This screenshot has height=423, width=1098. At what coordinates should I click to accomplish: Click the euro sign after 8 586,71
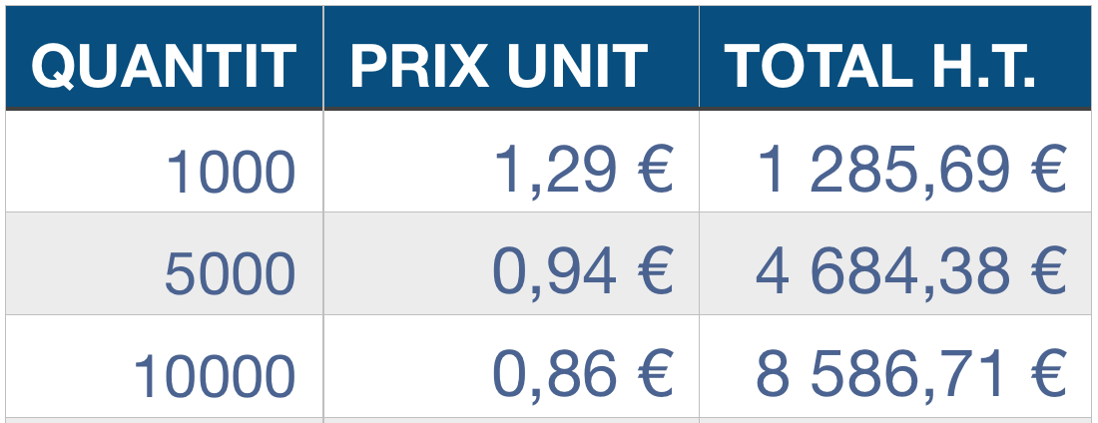point(1050,374)
